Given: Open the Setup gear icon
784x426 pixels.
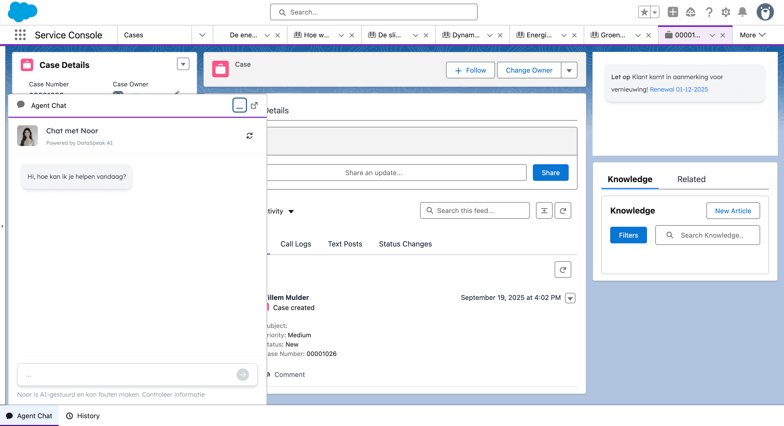Looking at the screenshot, I should [x=726, y=12].
